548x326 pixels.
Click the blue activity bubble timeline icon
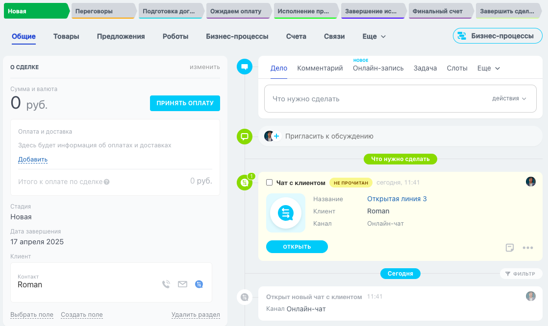245,66
